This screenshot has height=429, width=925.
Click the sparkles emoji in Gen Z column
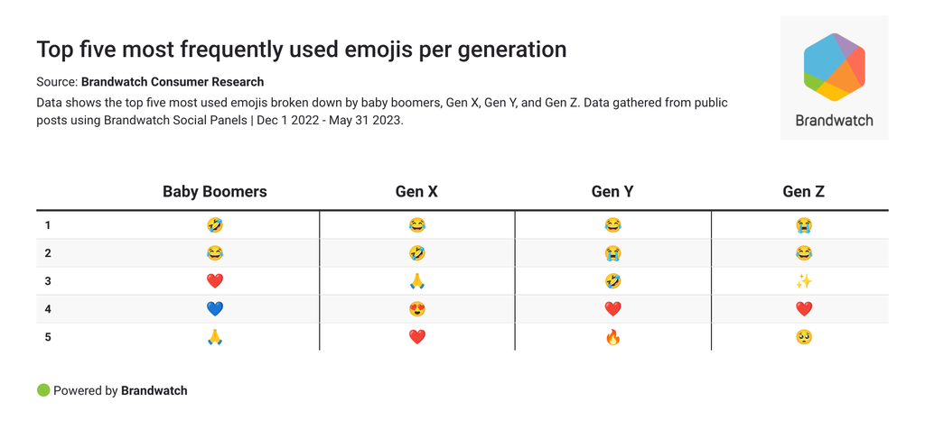tap(804, 281)
